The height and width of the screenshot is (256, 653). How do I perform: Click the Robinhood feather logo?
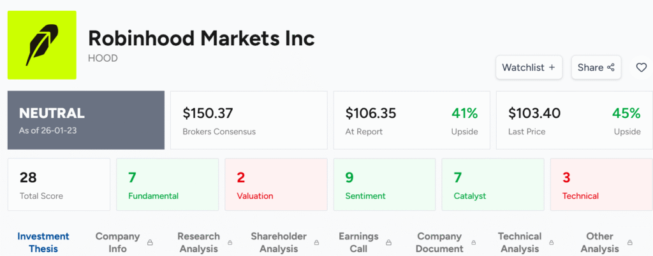42,46
